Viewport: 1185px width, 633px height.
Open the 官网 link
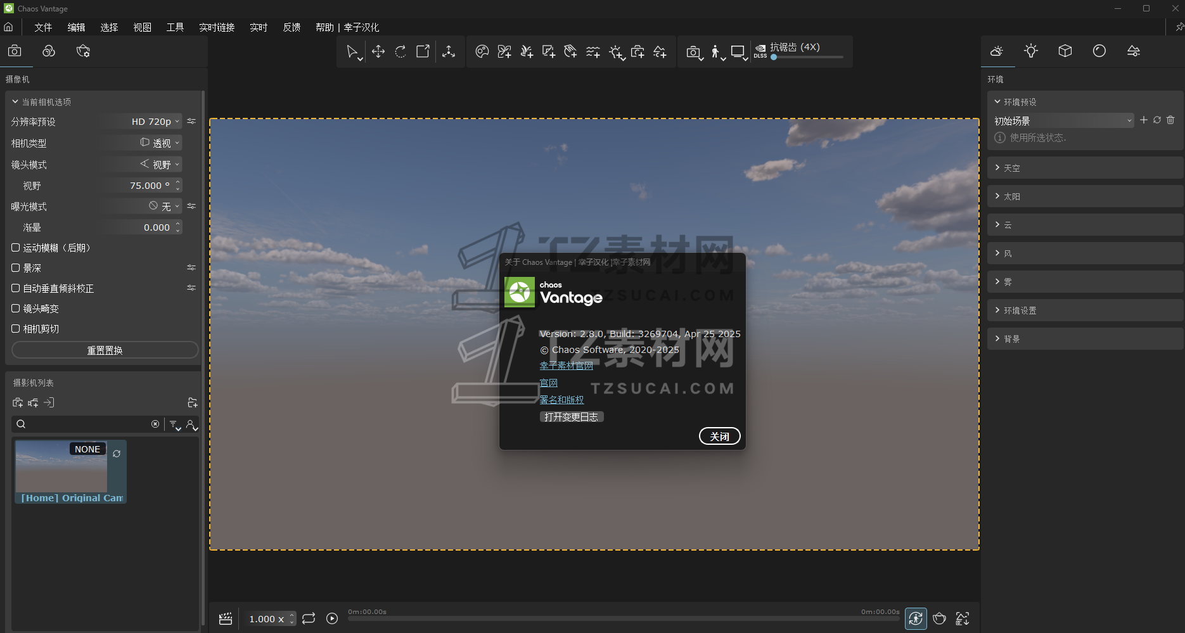pyautogui.click(x=549, y=383)
